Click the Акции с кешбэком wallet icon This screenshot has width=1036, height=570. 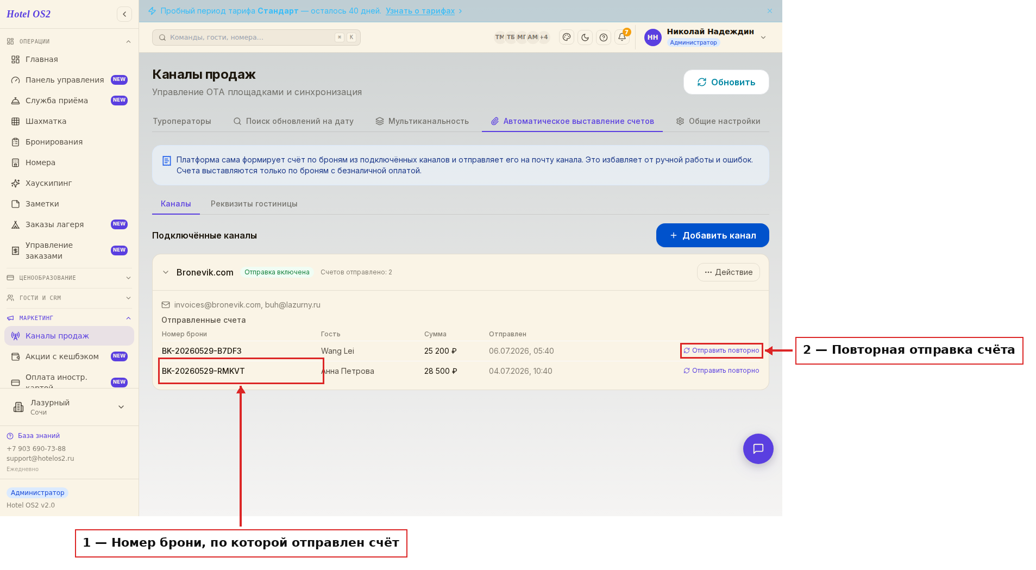15,356
